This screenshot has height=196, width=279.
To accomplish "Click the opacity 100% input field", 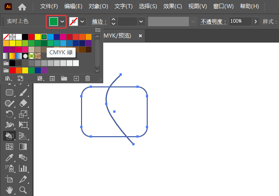I will tap(240, 22).
